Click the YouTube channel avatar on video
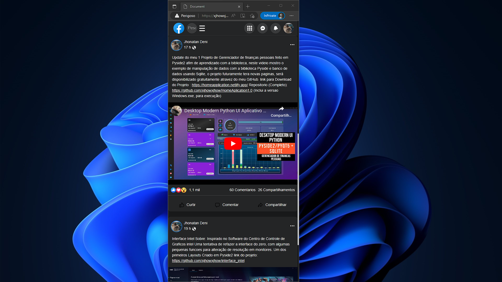The height and width of the screenshot is (282, 502). [177, 111]
